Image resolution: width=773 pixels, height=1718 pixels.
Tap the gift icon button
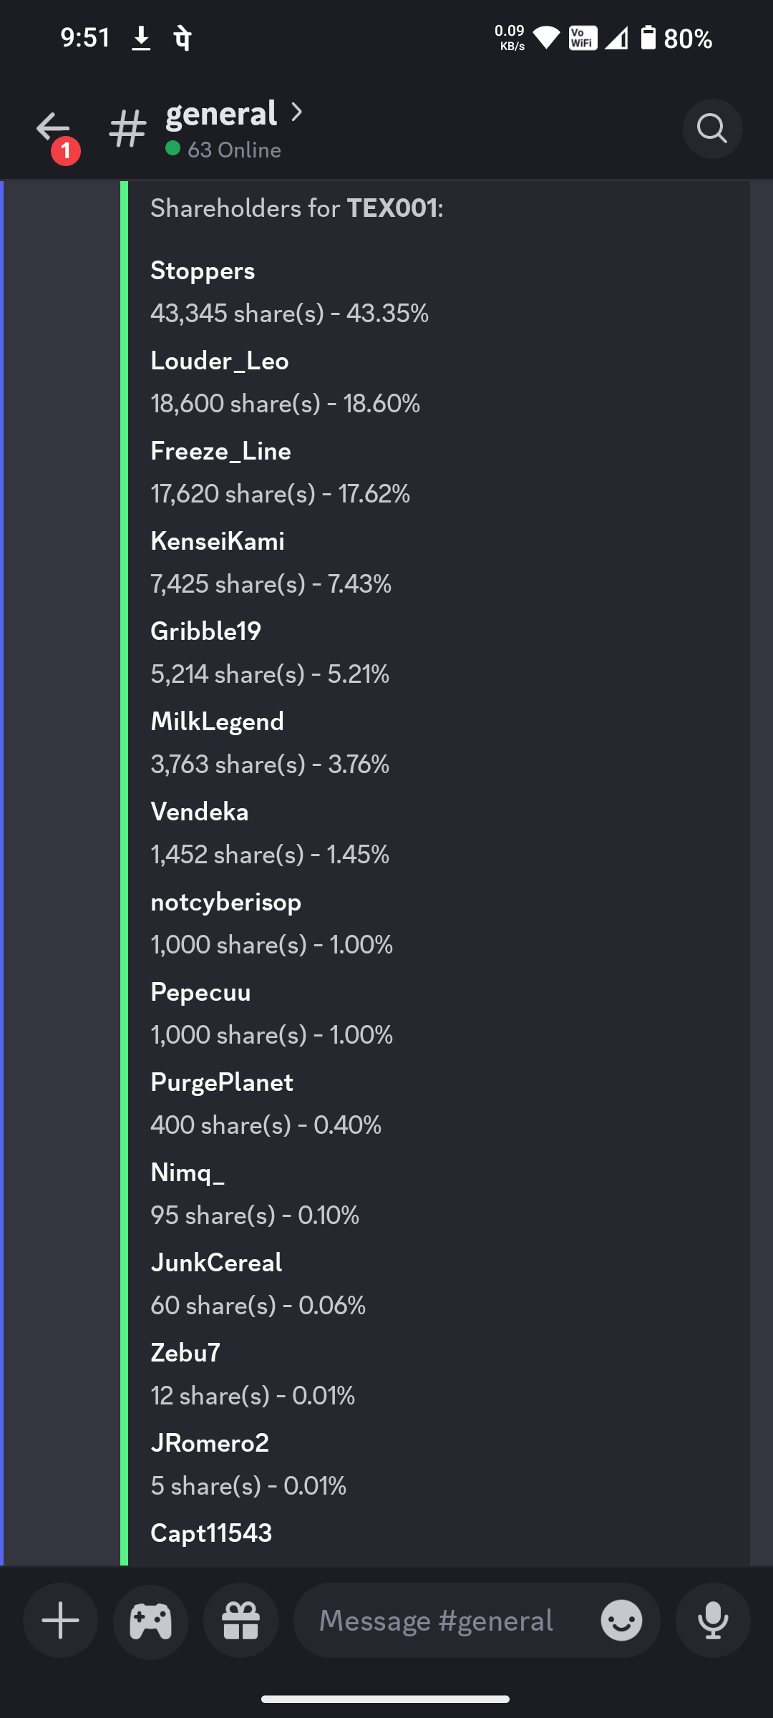241,1620
